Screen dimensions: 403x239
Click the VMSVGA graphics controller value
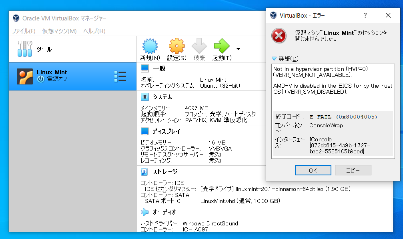pos(220,149)
